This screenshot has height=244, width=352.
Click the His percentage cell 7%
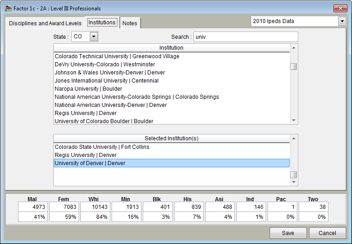189,217
